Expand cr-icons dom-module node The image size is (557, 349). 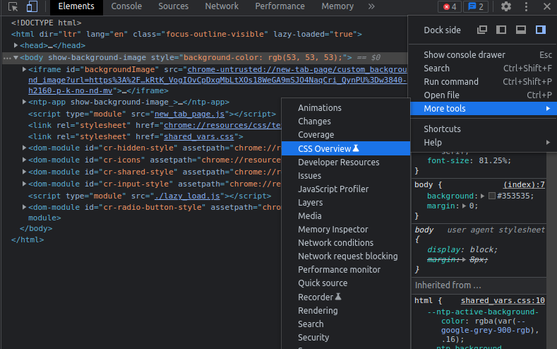click(x=24, y=160)
